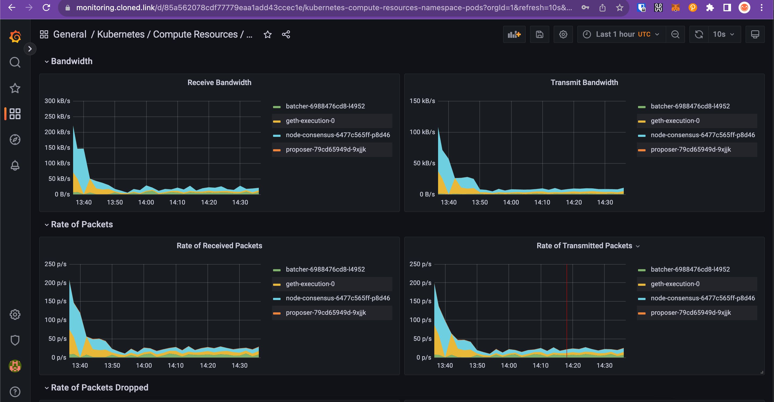The height and width of the screenshot is (402, 774).
Task: Toggle batcher series in Transmit Bandwidth legend
Action: [x=690, y=106]
